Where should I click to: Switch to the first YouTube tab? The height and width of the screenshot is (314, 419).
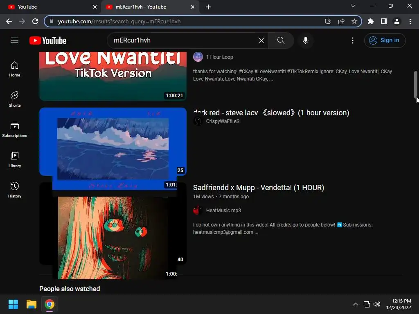coord(50,7)
